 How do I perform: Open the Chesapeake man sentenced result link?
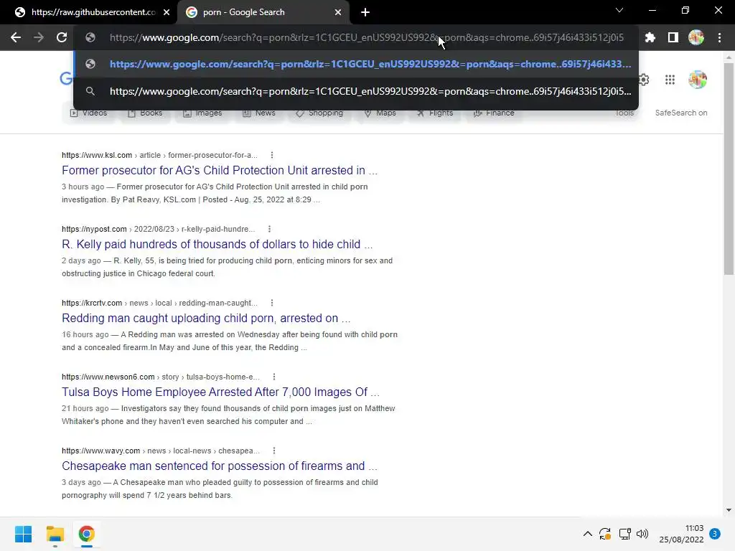[x=220, y=466]
